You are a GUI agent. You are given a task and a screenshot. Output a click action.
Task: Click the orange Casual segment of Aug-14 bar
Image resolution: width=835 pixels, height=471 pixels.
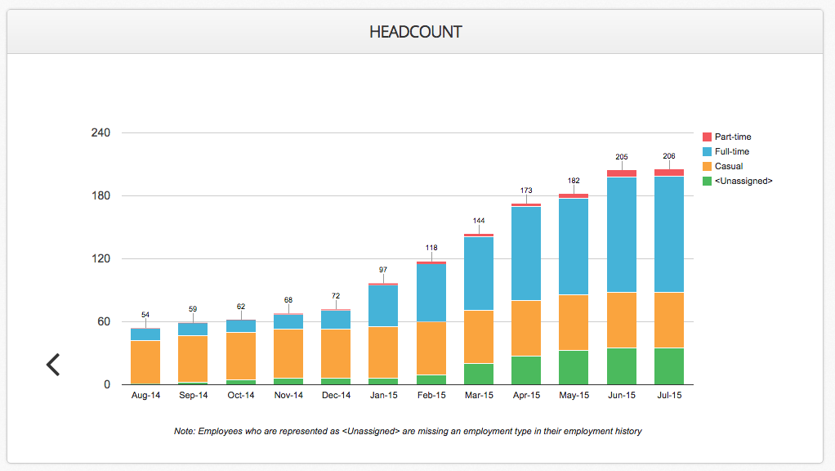[x=145, y=361]
